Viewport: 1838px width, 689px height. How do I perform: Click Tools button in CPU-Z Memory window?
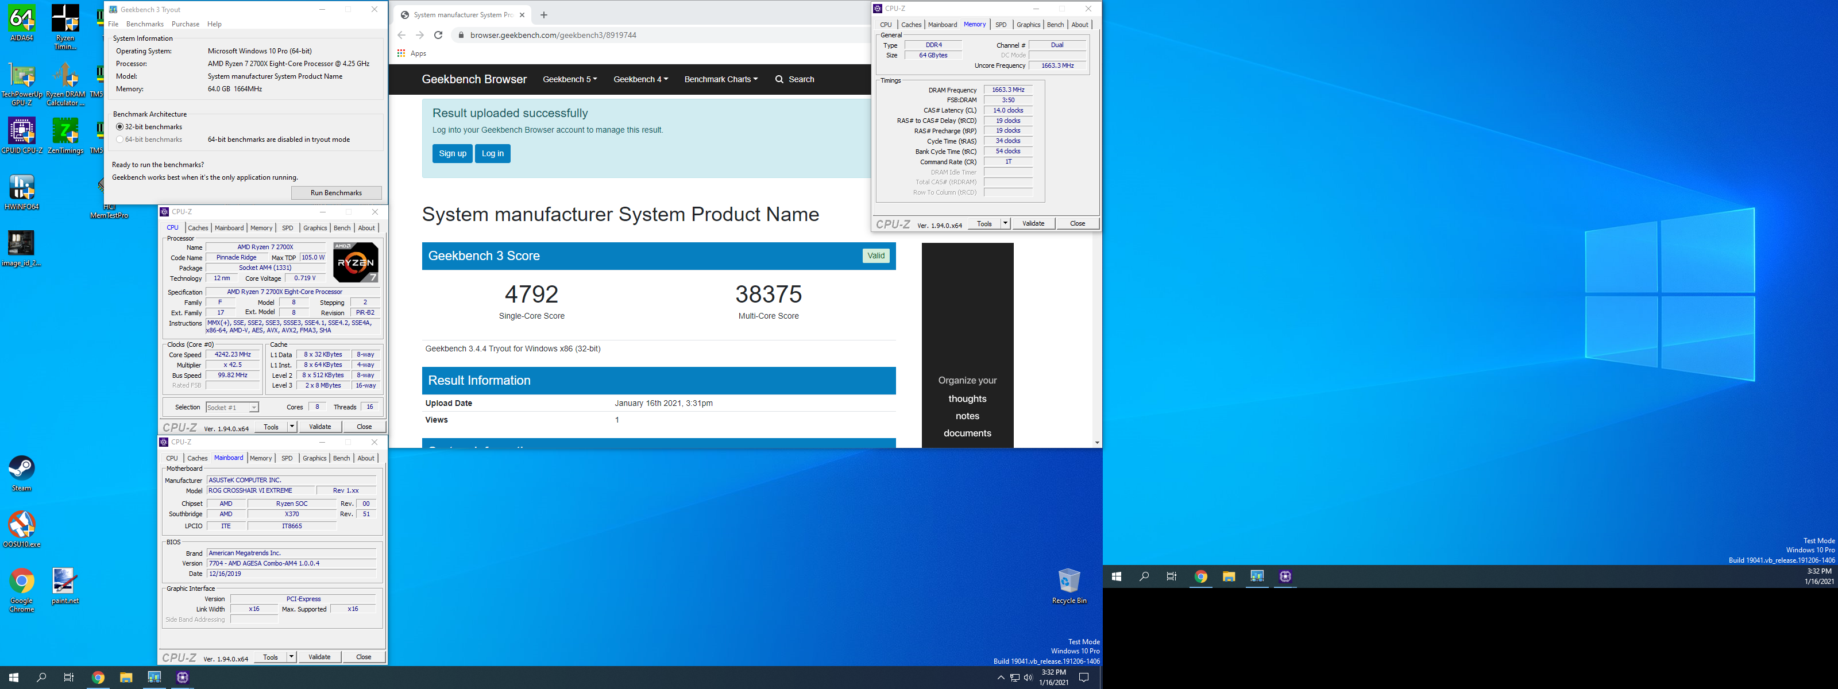984,223
